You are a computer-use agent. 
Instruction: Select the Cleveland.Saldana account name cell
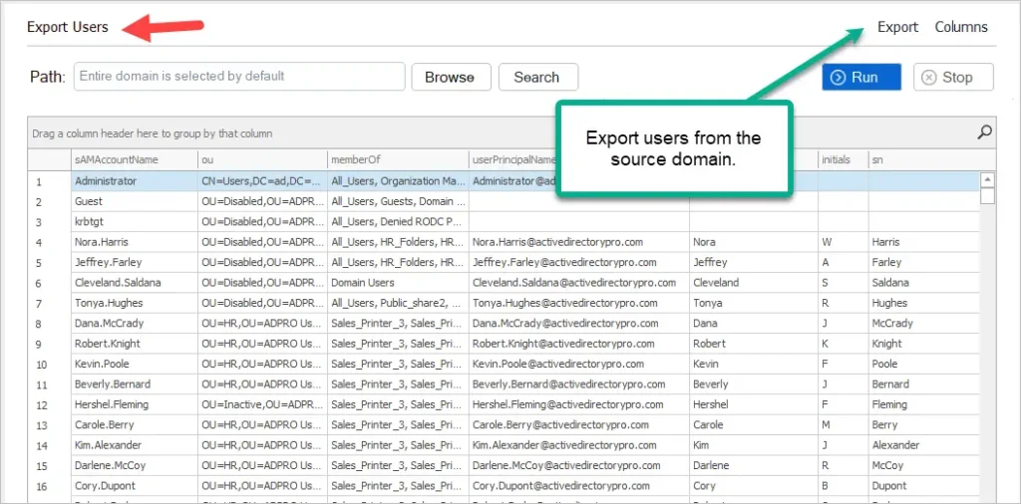(x=135, y=282)
